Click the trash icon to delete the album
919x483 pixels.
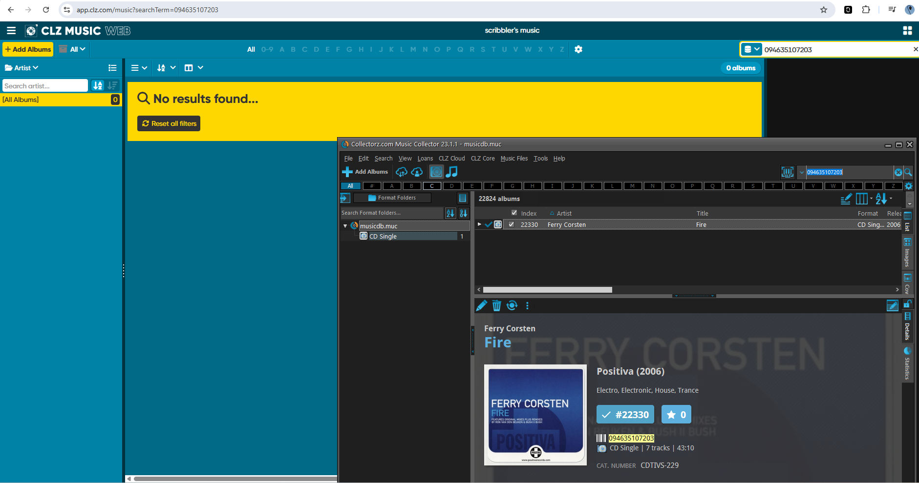[x=496, y=306]
